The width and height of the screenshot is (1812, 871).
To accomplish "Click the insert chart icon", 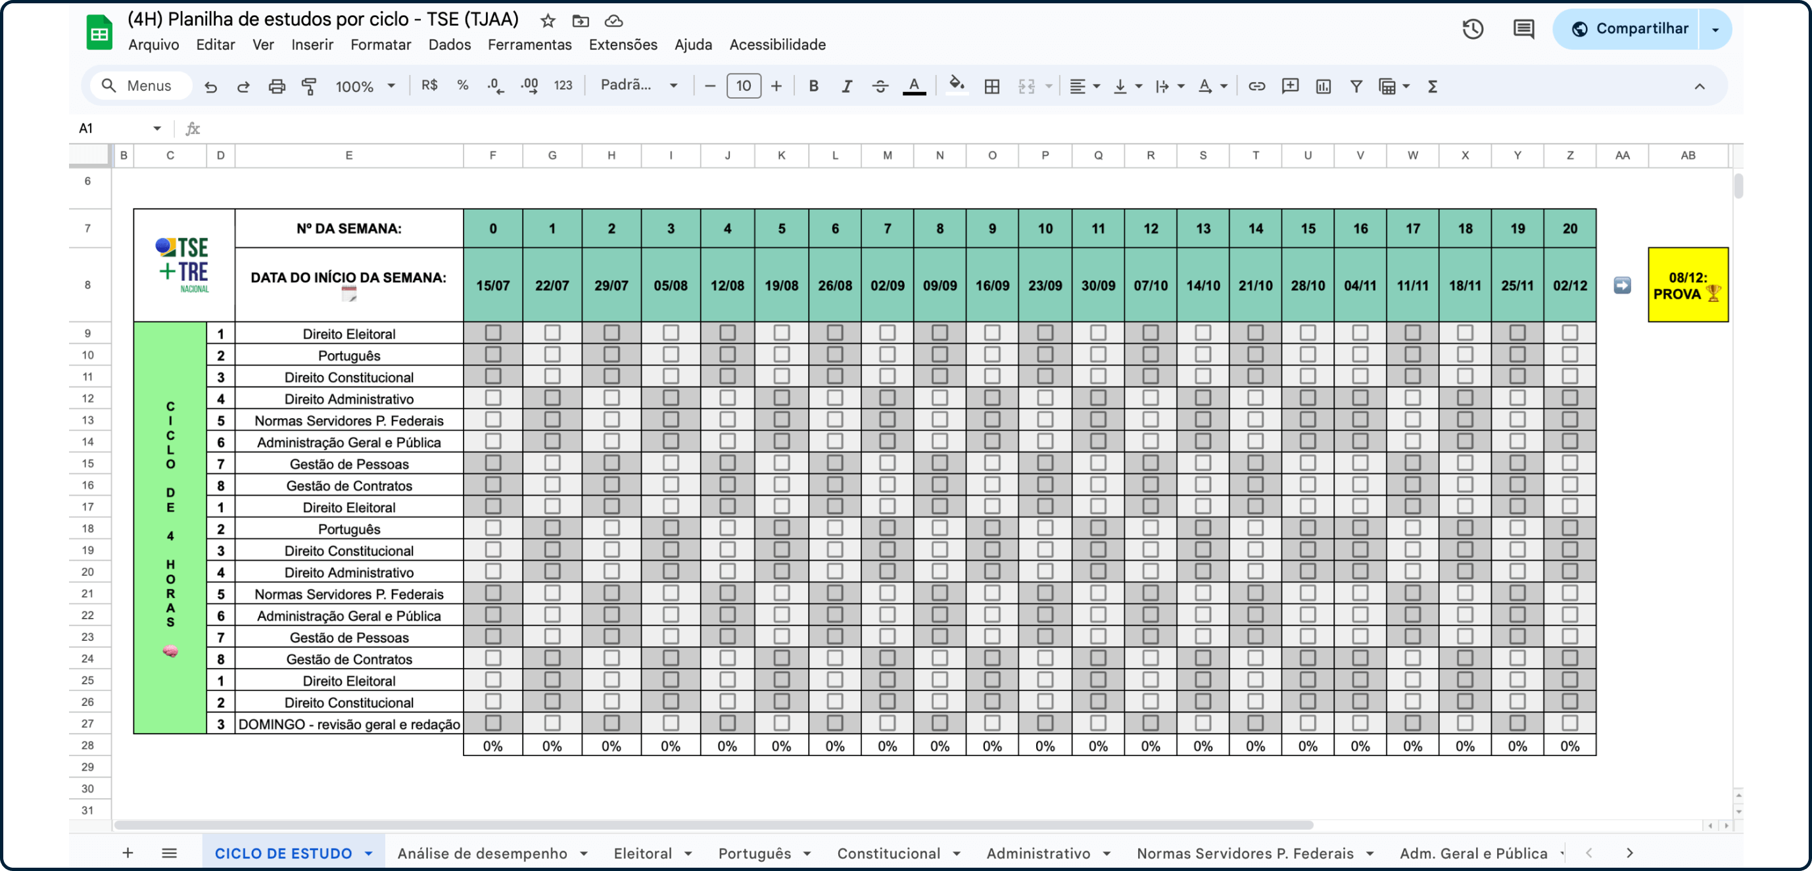I will click(x=1323, y=86).
